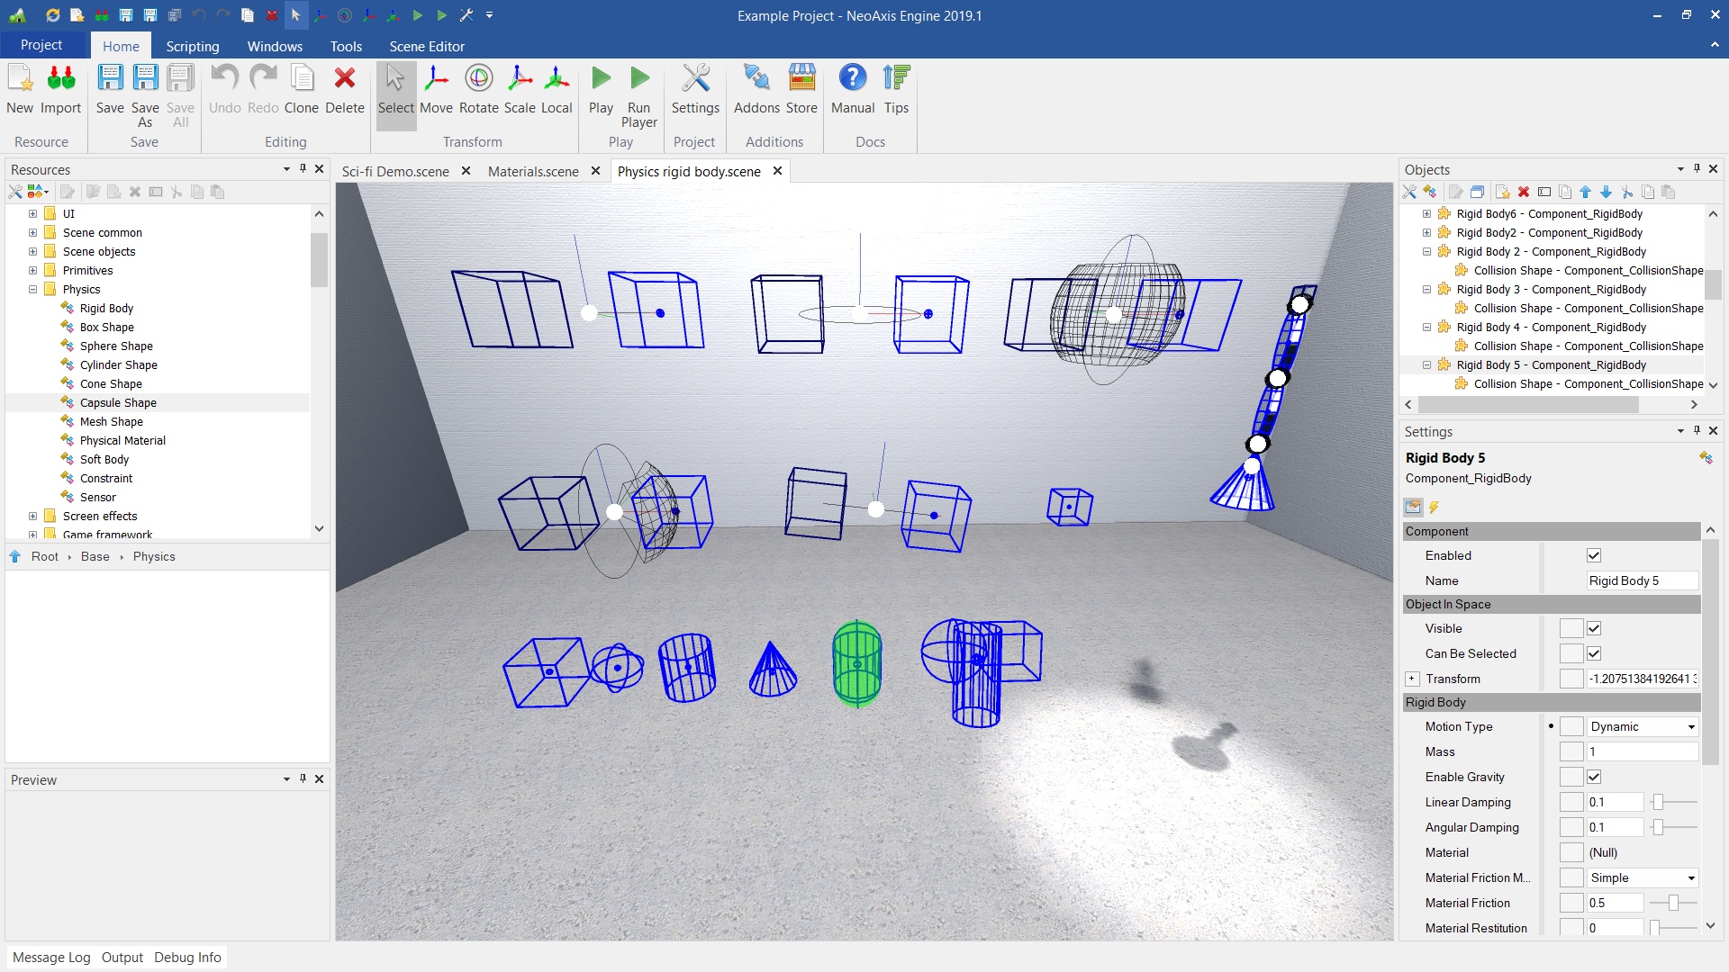The height and width of the screenshot is (972, 1729).
Task: Click the Move transform tool
Action: 436,89
